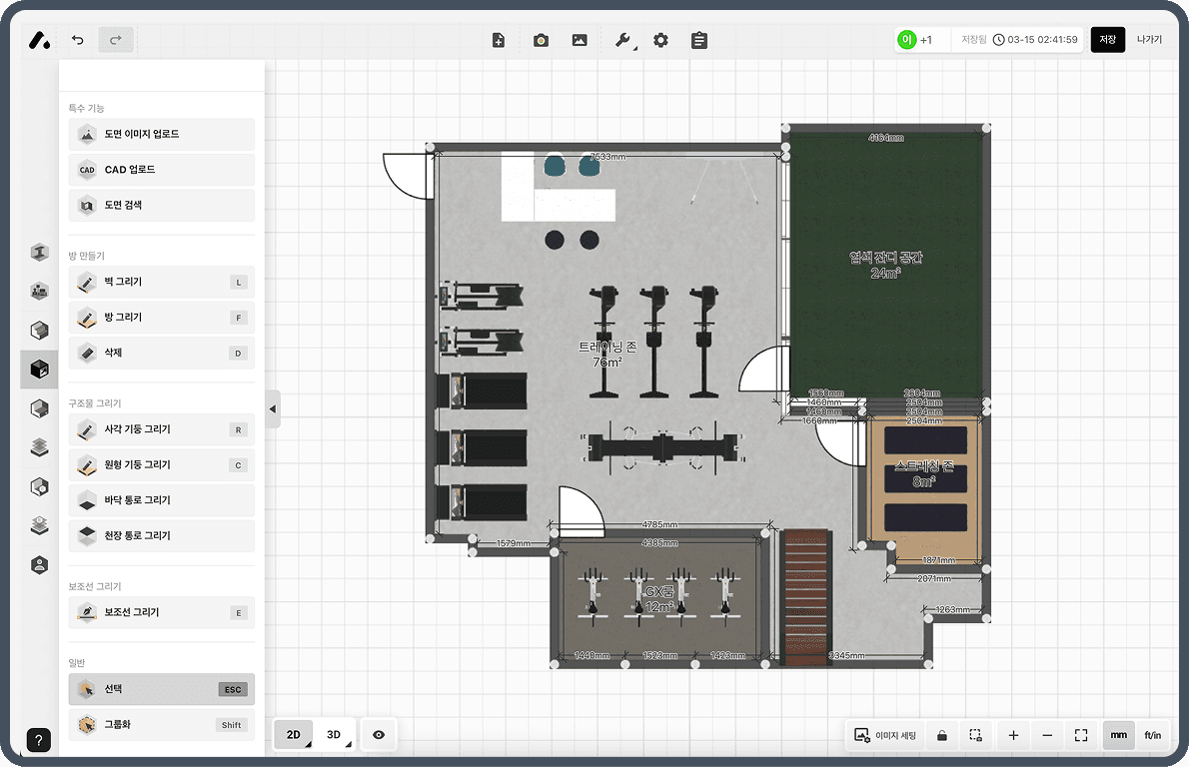Open the image gallery icon
This screenshot has height=767, width=1189.
click(580, 40)
